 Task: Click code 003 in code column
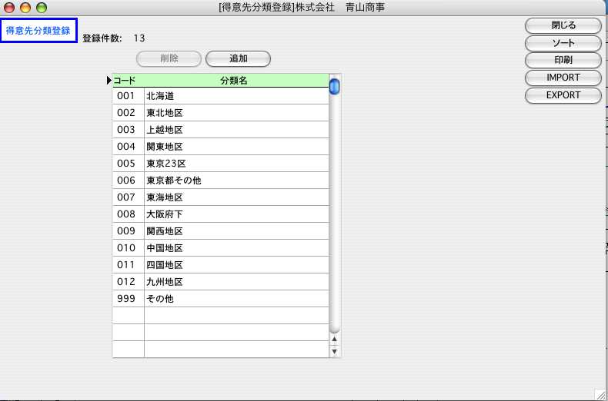(x=126, y=130)
